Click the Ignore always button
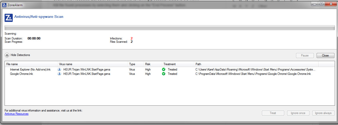 tap(323, 113)
